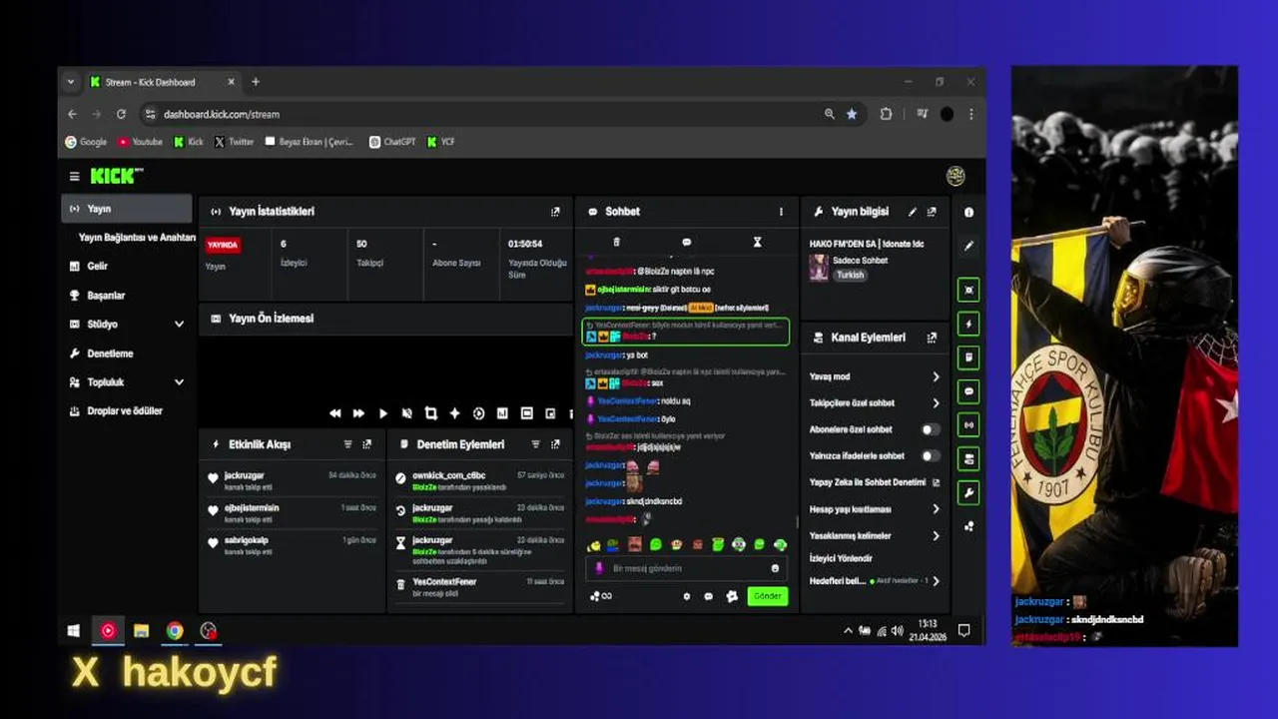Pop out the Yayın bilgisi panel
Image resolution: width=1278 pixels, height=719 pixels.
tap(932, 212)
